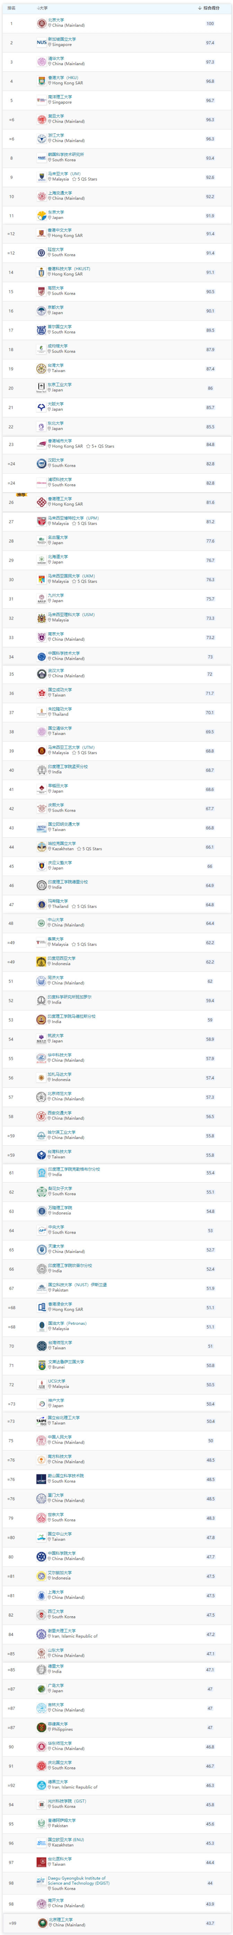This screenshot has width=233, height=1935.
Task: Open 国立科技大学 (NUST) 伊斯兰堡 link
Action: pos(78,1285)
